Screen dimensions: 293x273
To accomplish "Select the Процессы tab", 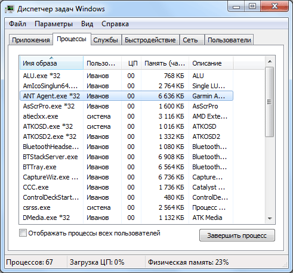I will [x=72, y=39].
